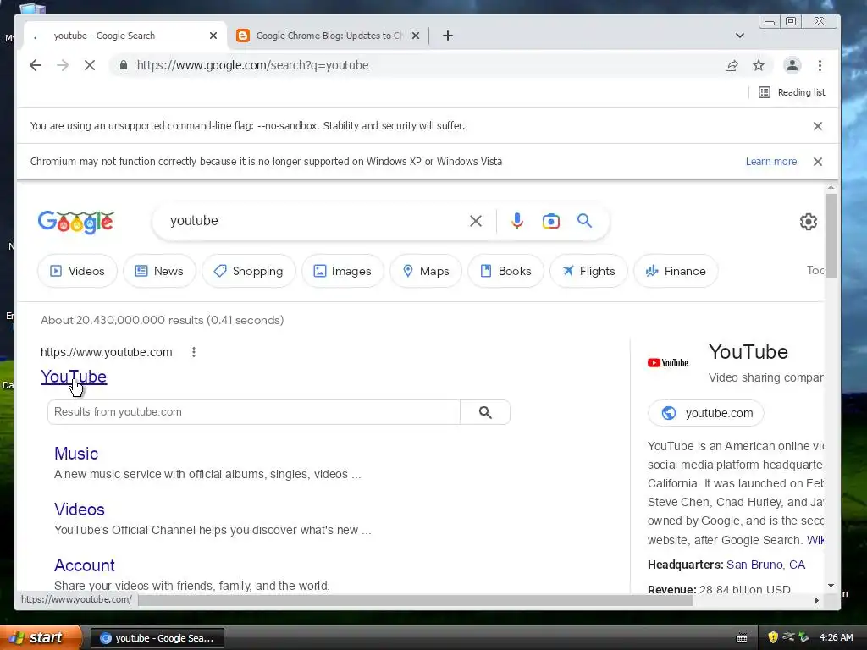This screenshot has height=650, width=867.
Task: Expand the tab search dropdown arrow
Action: (x=740, y=36)
